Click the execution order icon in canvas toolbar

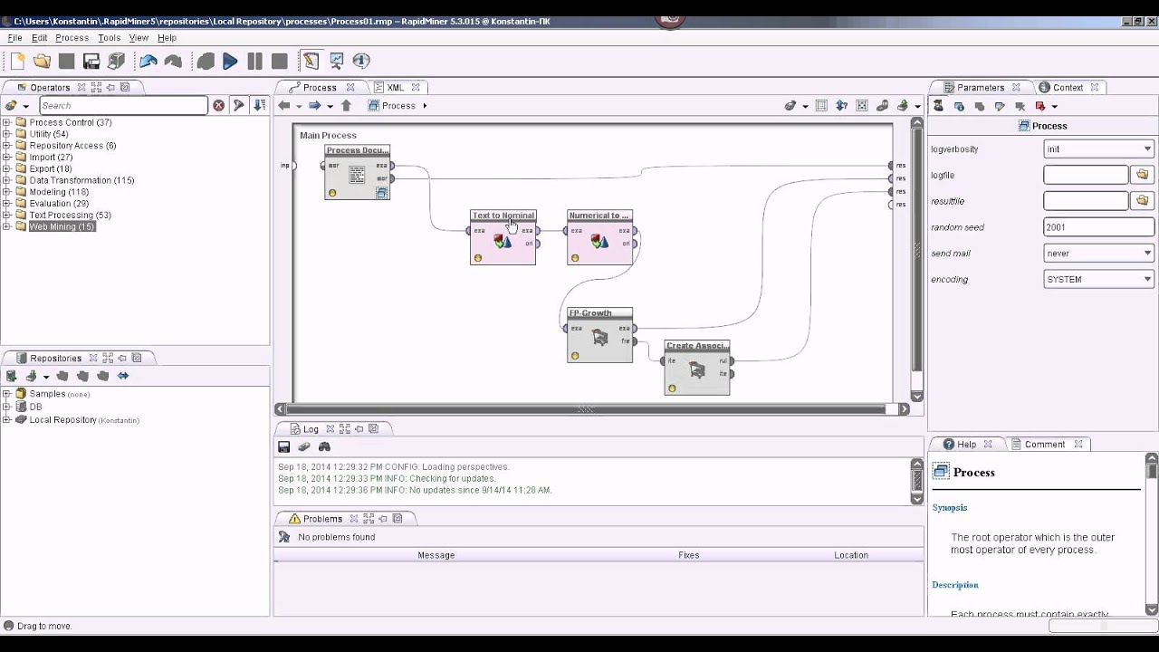(x=841, y=106)
